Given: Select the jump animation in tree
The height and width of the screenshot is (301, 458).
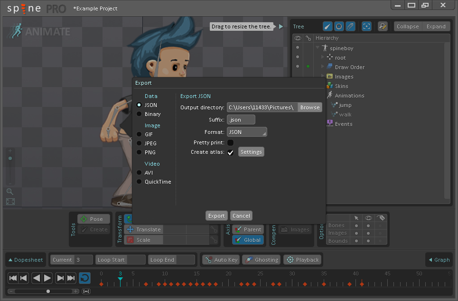Looking at the screenshot, I should 345,105.
